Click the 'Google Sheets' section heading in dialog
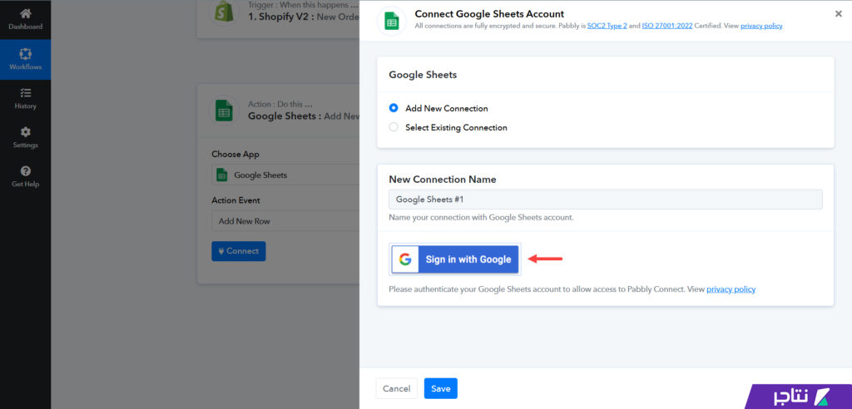Image resolution: width=852 pixels, height=409 pixels. (x=423, y=75)
